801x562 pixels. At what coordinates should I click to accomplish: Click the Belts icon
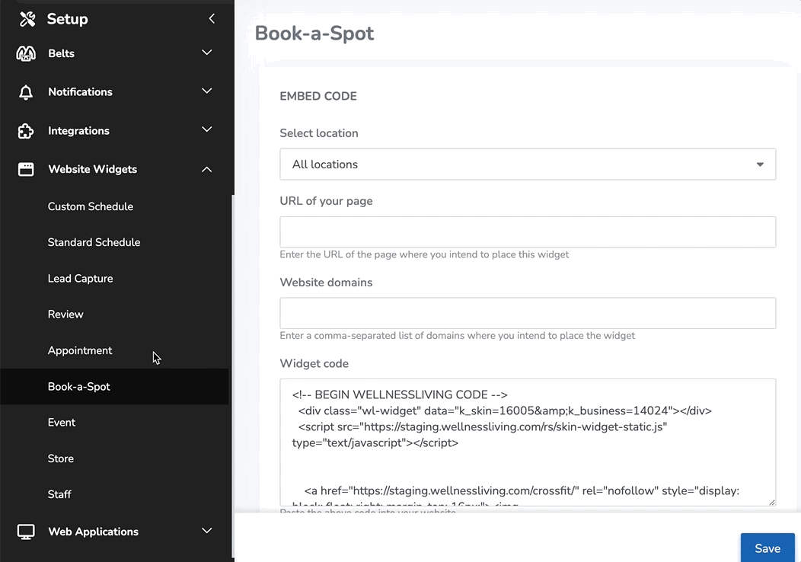(x=26, y=53)
